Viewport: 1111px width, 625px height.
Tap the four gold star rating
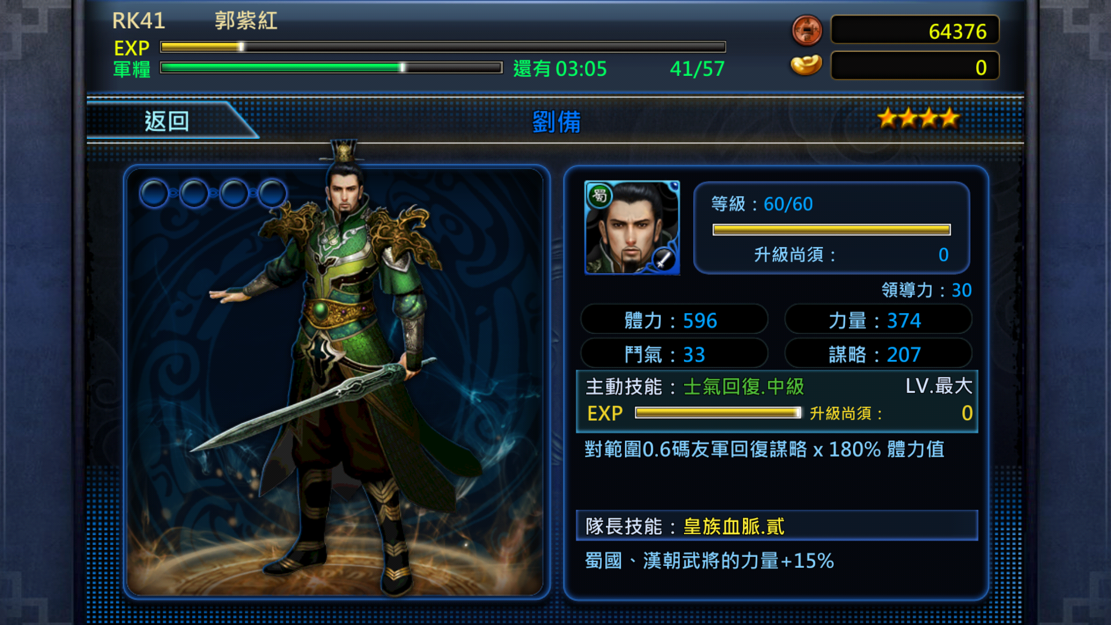point(918,119)
